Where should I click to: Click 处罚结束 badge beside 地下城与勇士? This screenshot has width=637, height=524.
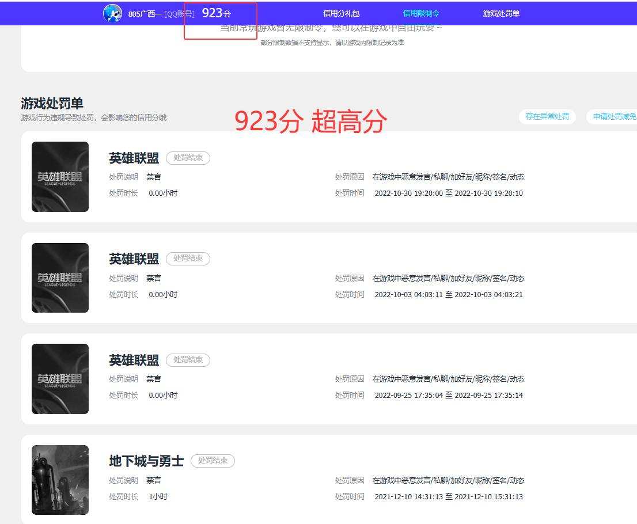(x=213, y=461)
